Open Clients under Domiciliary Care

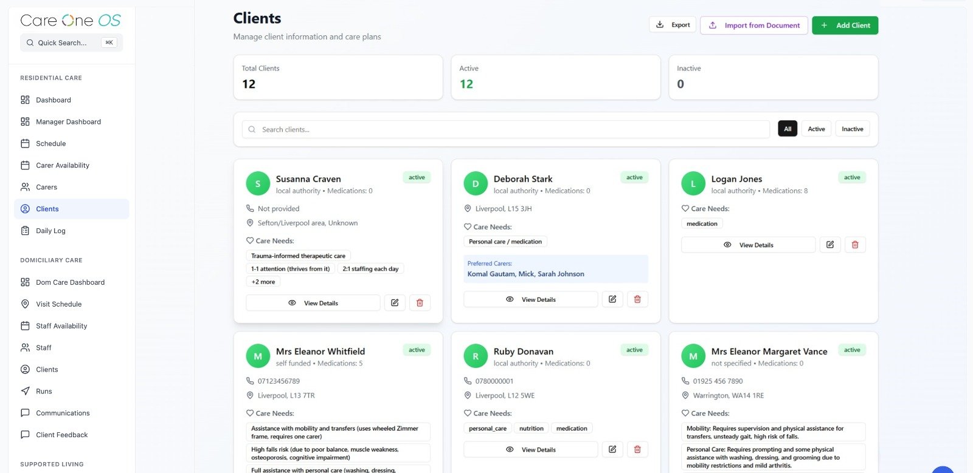click(x=71, y=370)
